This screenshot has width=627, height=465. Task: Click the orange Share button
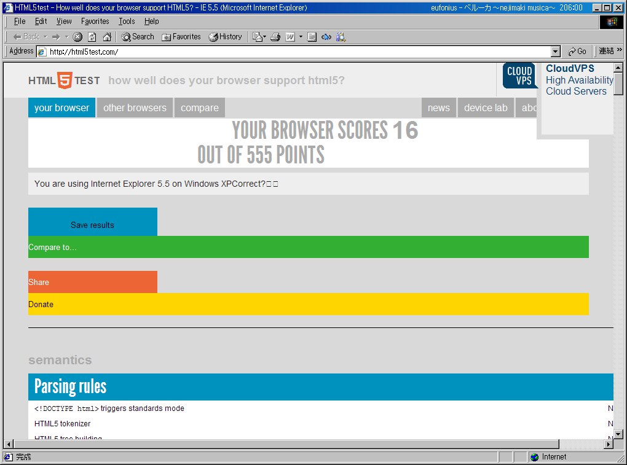pos(93,282)
